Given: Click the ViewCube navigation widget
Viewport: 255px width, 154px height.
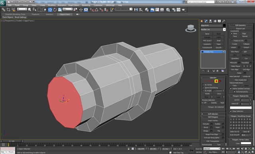Looking at the screenshot, I should pos(190,28).
